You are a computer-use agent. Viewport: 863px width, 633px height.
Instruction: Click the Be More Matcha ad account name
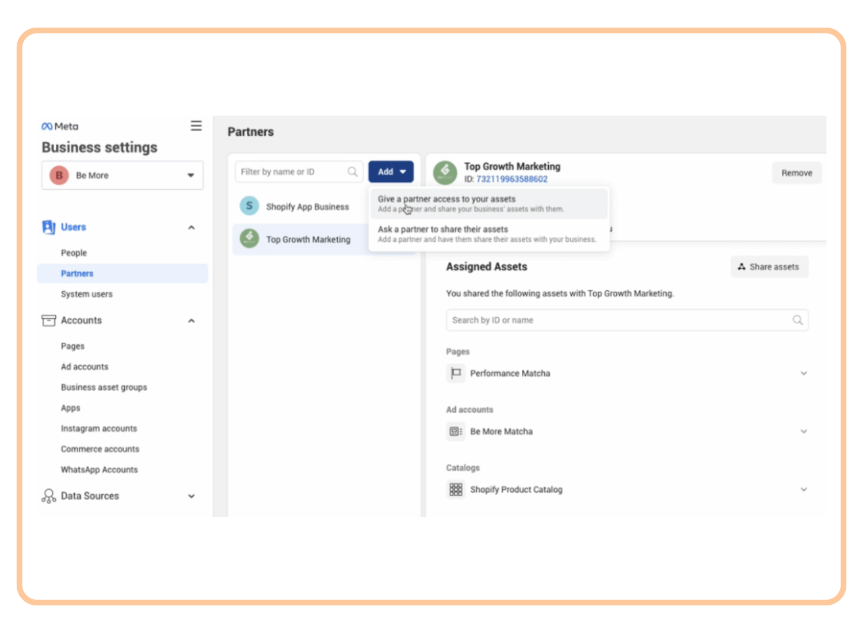[502, 432]
